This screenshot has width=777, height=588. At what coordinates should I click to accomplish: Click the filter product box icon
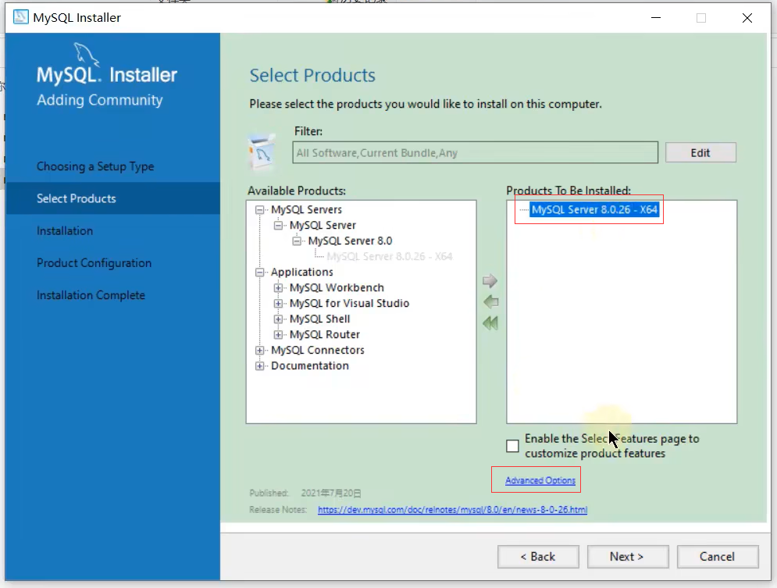click(261, 151)
